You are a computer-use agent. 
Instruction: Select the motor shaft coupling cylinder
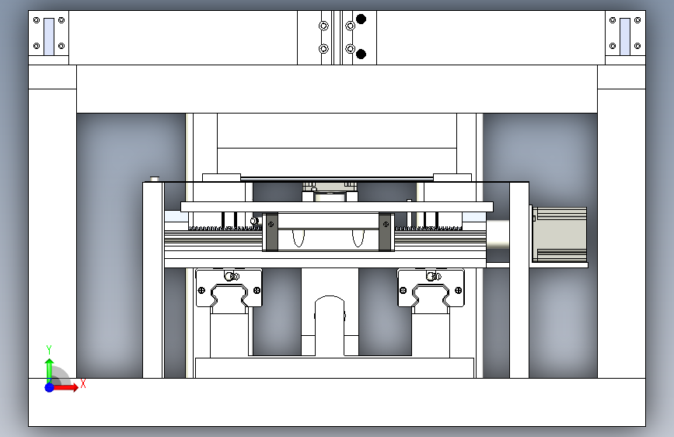498,234
